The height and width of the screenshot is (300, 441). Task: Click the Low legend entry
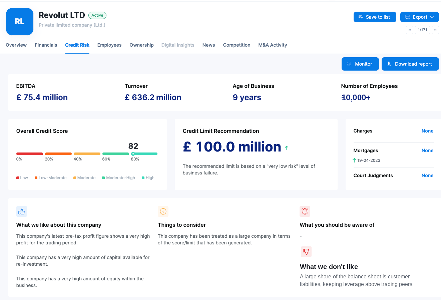pos(22,178)
